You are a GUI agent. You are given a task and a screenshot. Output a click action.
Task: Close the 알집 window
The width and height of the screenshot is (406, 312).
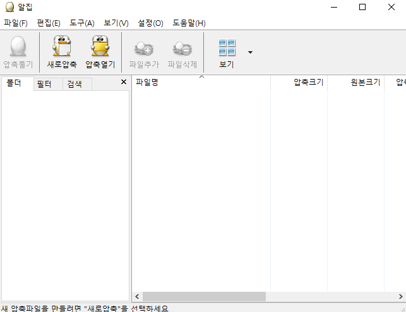click(x=391, y=7)
